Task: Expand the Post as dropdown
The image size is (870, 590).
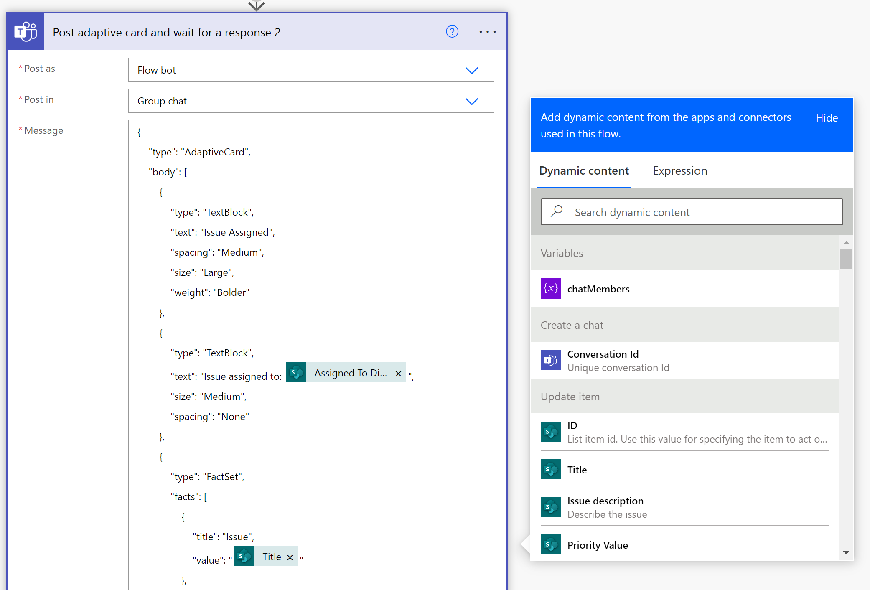Action: click(x=471, y=70)
